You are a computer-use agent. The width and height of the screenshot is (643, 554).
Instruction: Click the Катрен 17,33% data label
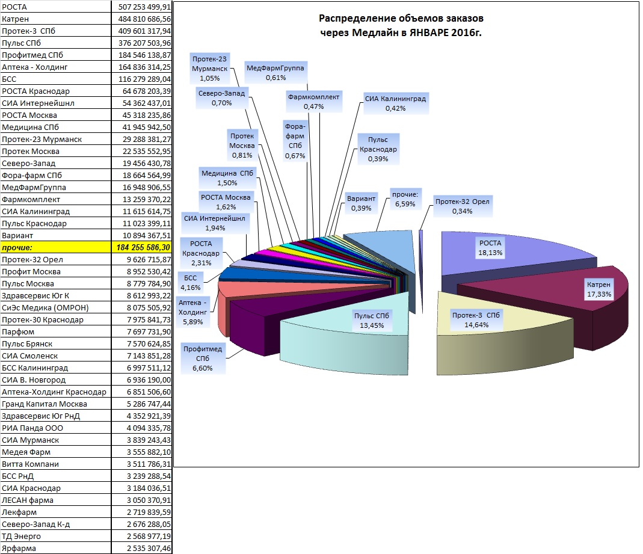coord(598,289)
